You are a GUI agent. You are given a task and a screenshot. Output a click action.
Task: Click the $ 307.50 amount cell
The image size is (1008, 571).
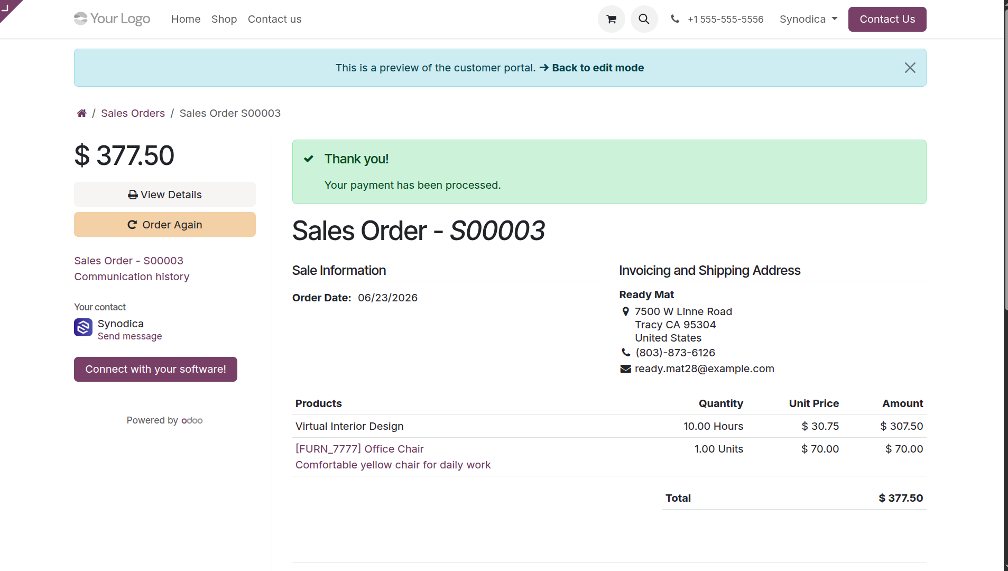901,426
